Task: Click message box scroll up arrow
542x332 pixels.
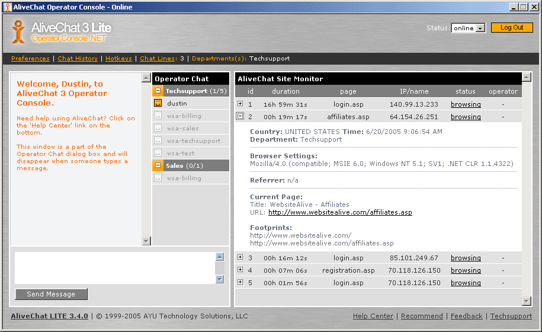Action: tap(220, 257)
